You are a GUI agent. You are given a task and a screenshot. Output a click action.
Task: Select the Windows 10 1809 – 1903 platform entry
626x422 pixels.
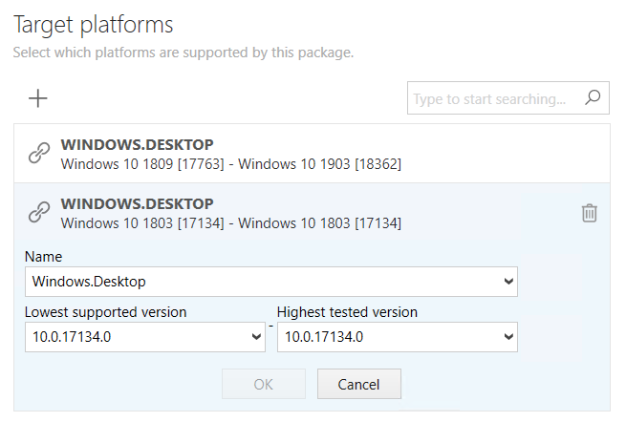click(312, 154)
